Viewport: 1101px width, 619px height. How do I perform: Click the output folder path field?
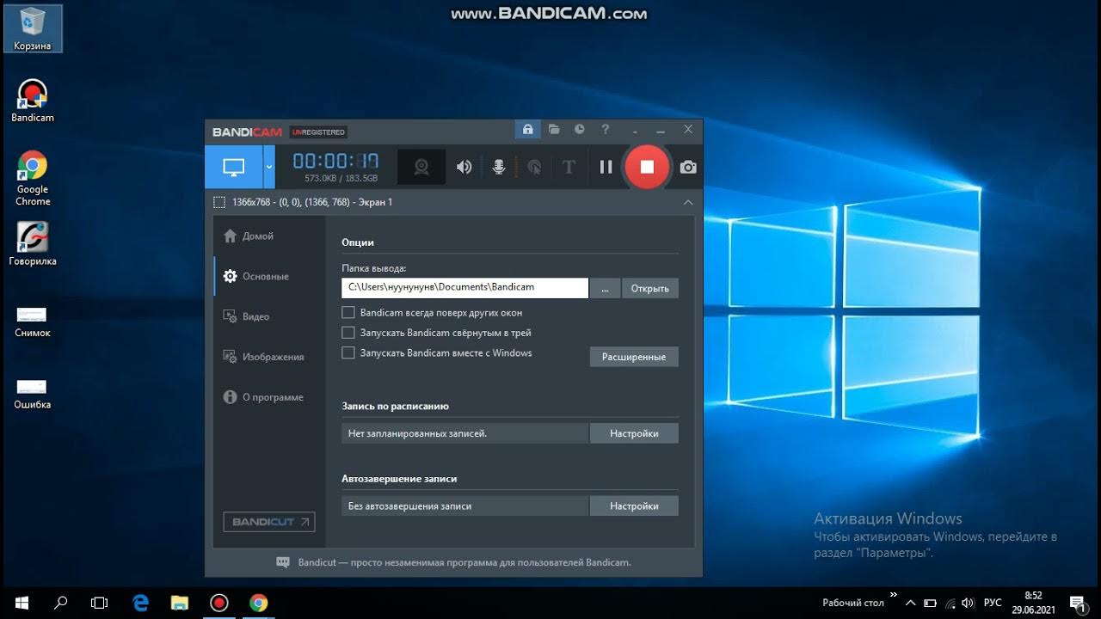tap(464, 287)
